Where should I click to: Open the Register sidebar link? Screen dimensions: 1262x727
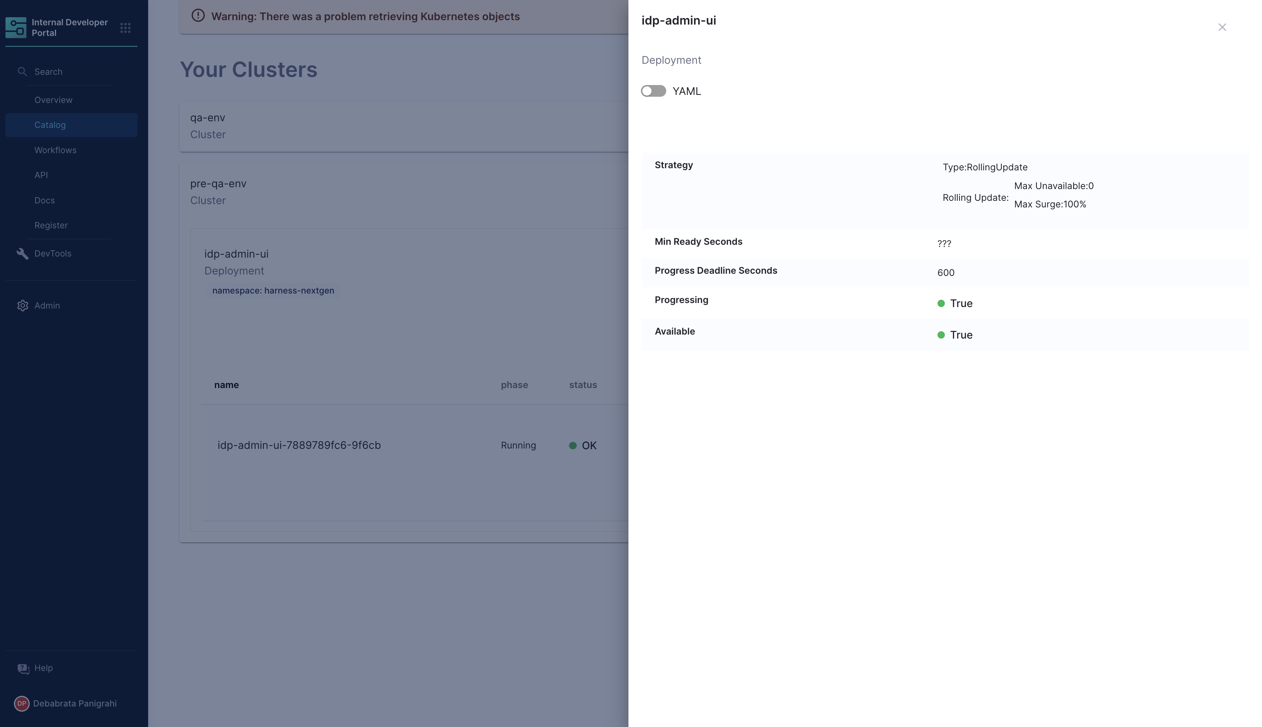coord(51,225)
